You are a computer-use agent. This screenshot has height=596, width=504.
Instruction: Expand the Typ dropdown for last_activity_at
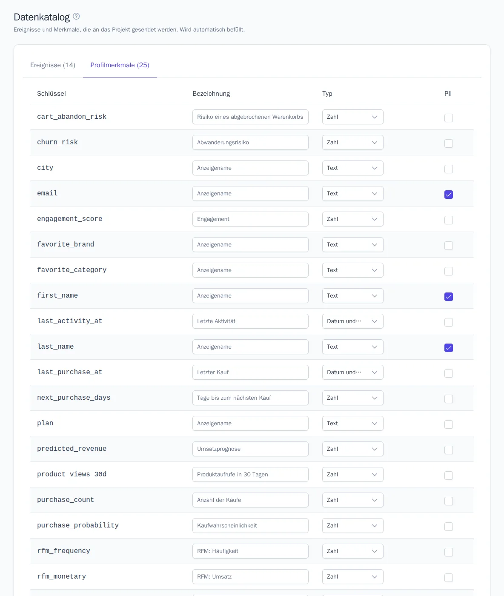coord(353,321)
